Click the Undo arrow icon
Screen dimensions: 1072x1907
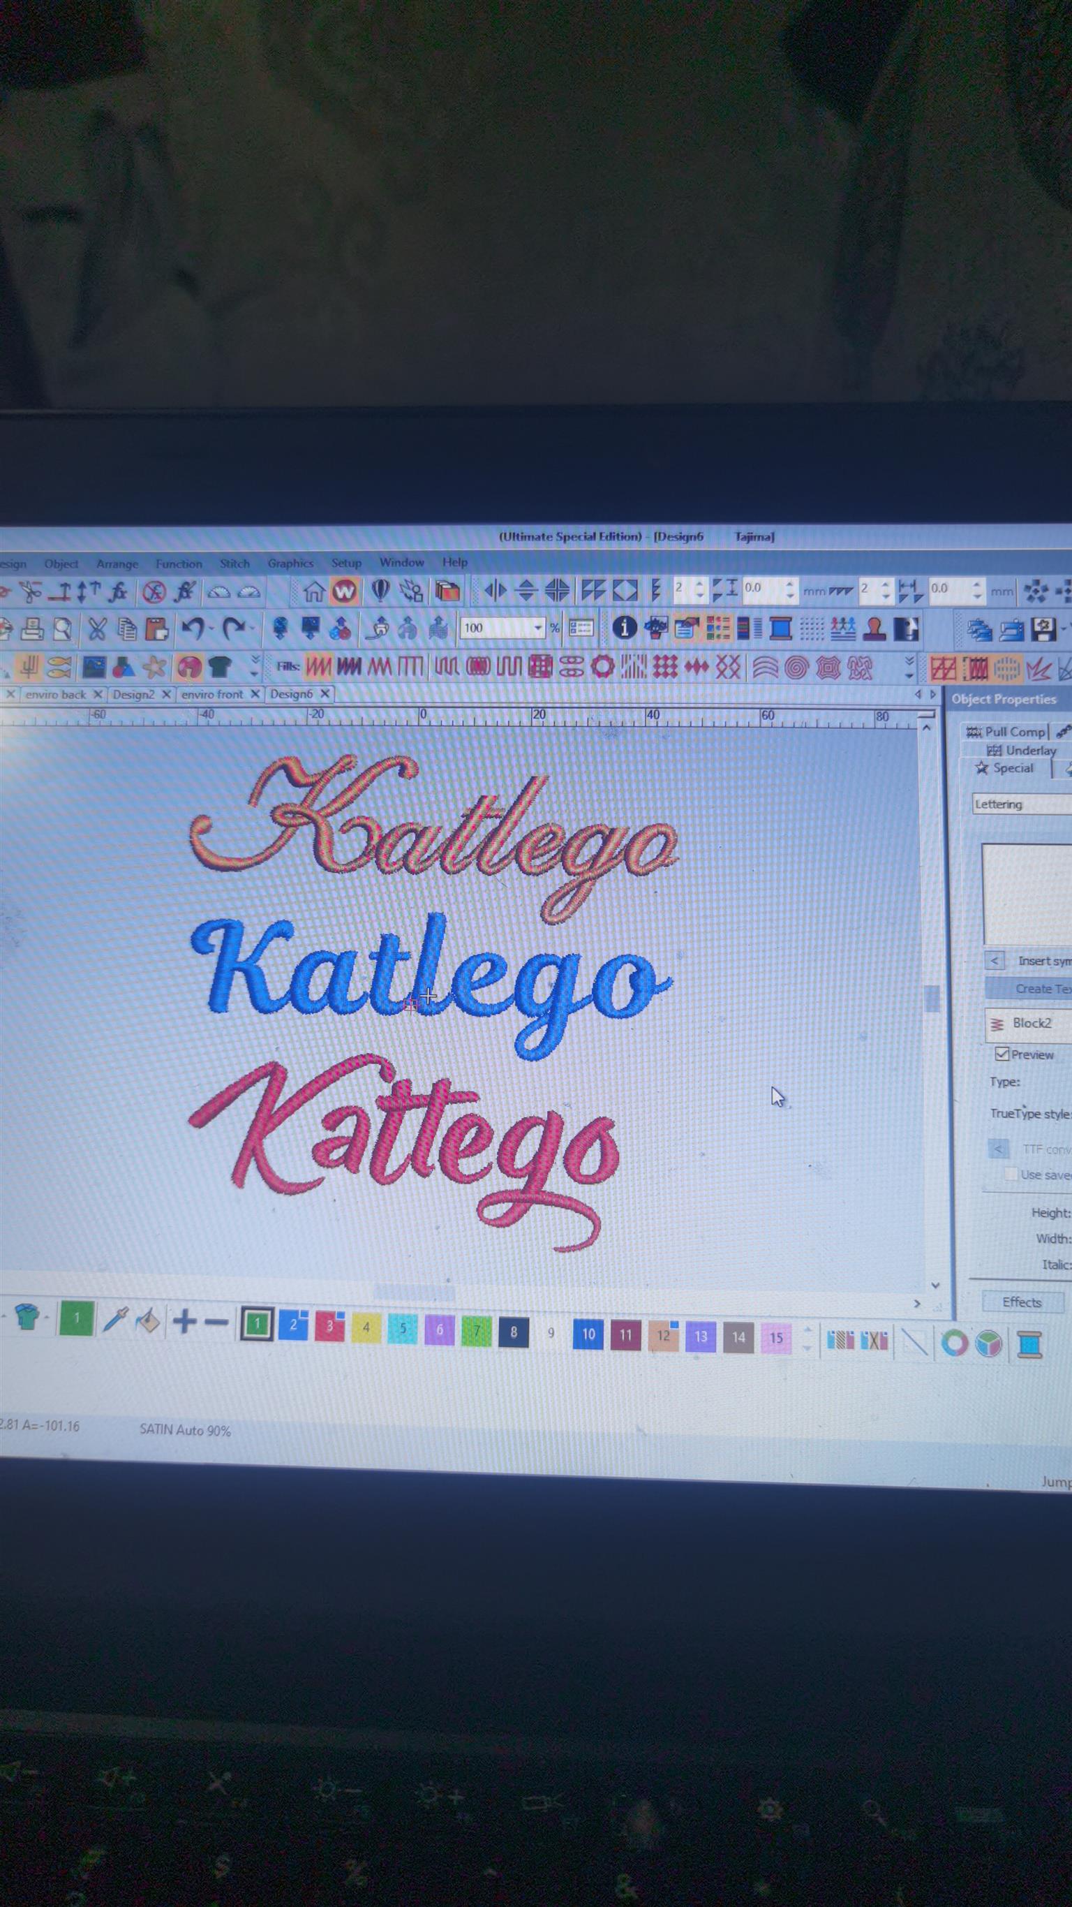[194, 629]
